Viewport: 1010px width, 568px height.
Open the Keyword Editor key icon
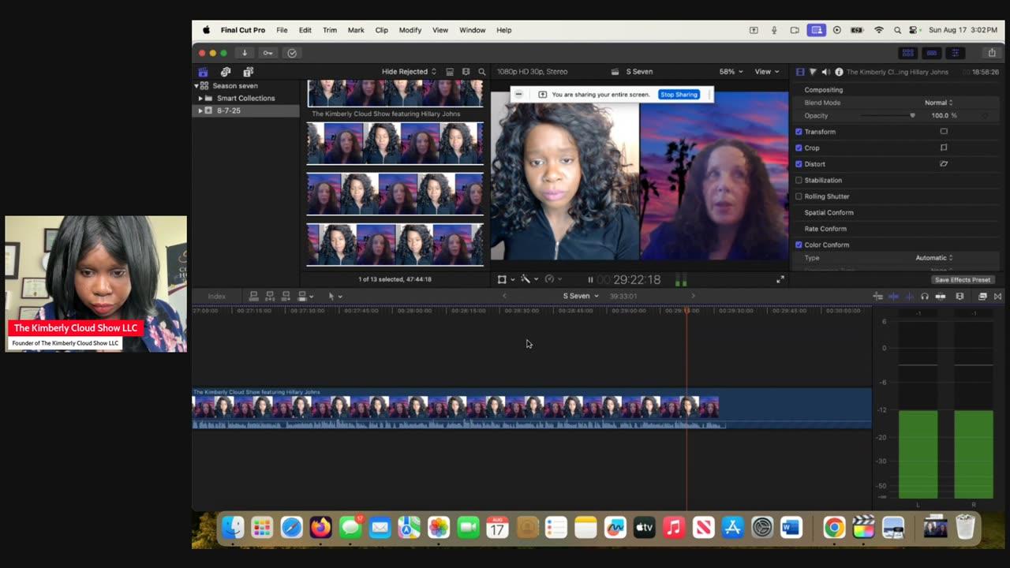click(268, 53)
